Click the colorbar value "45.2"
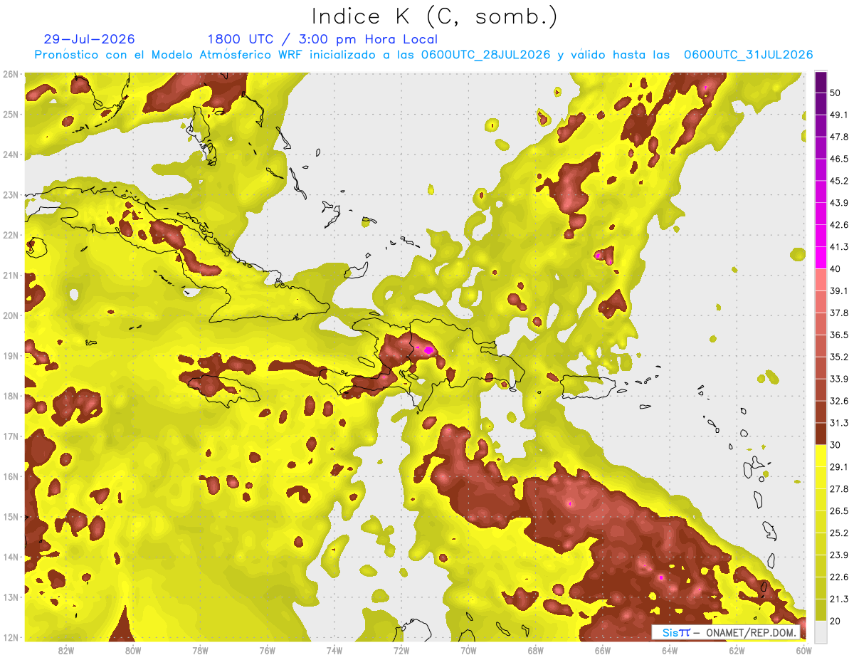Image resolution: width=854 pixels, height=660 pixels. pos(839,181)
